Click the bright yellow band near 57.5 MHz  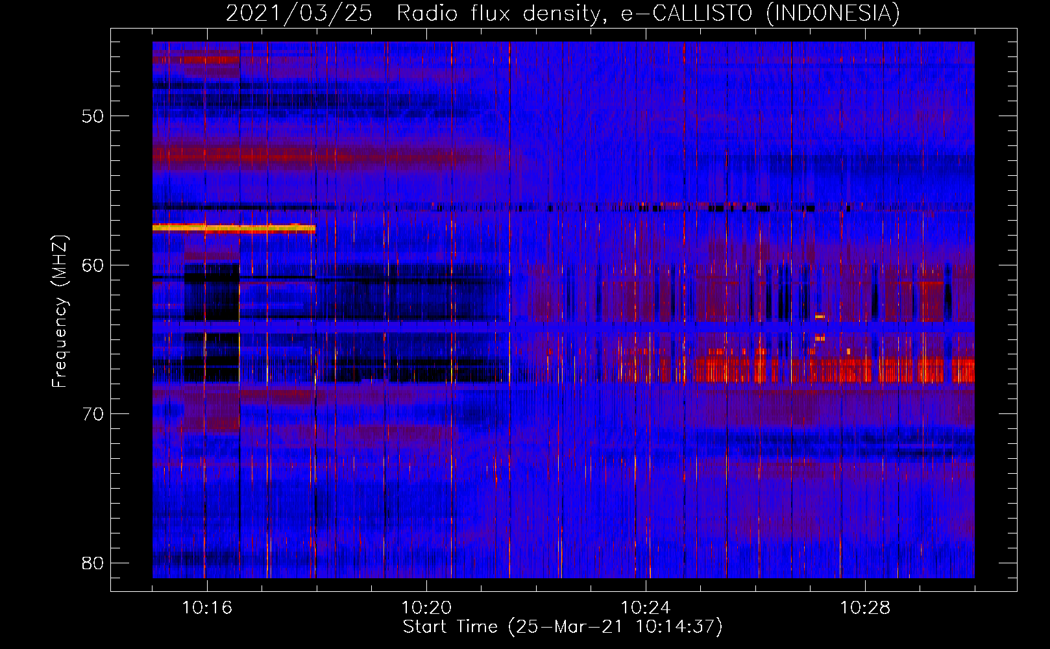pyautogui.click(x=234, y=228)
